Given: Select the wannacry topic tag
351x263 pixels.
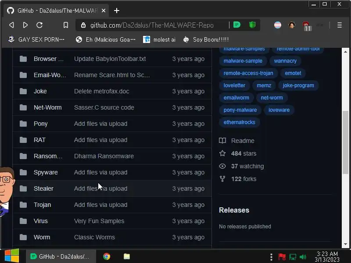Looking at the screenshot, I should [x=285, y=61].
